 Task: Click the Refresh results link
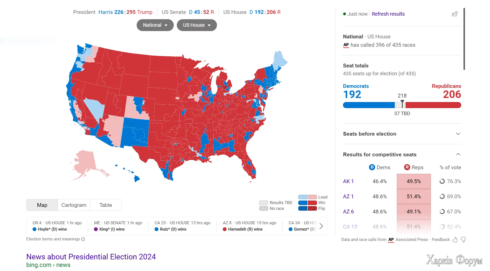(388, 14)
